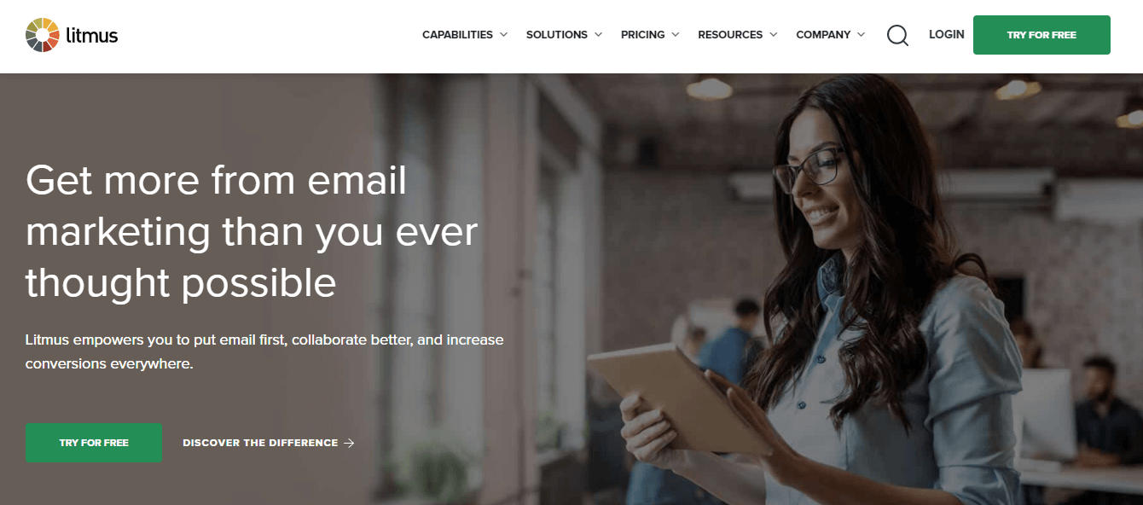Expand the chevron next to Resources

(x=773, y=35)
